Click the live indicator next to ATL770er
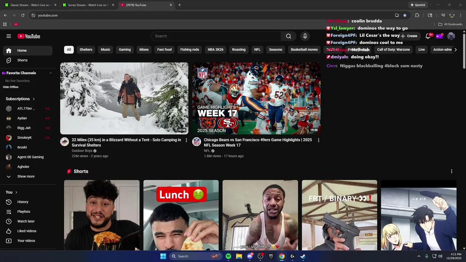This screenshot has width=466, height=262. tap(47, 109)
